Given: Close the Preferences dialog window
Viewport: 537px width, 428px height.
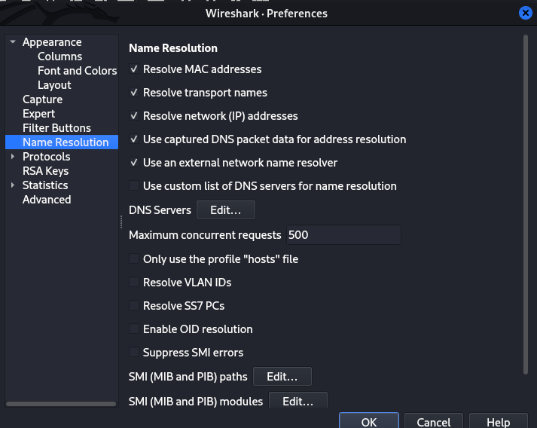Looking at the screenshot, I should tap(525, 13).
